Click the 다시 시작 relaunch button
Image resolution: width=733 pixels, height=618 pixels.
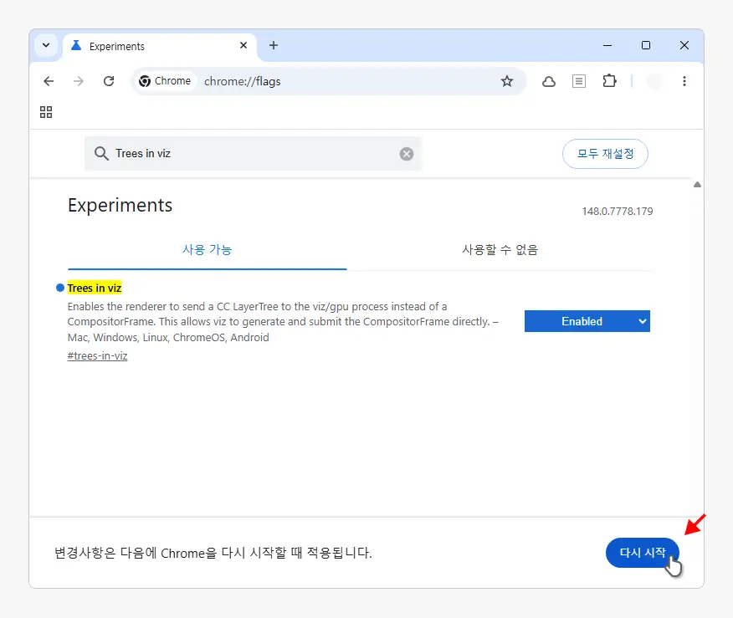point(643,553)
